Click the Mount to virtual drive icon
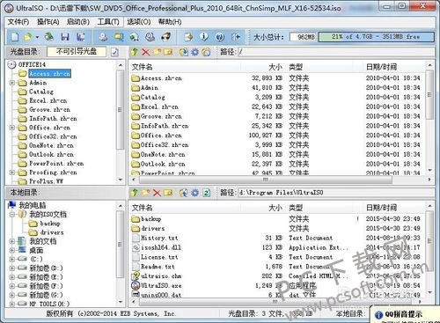The height and width of the screenshot is (323, 440). click(x=150, y=37)
